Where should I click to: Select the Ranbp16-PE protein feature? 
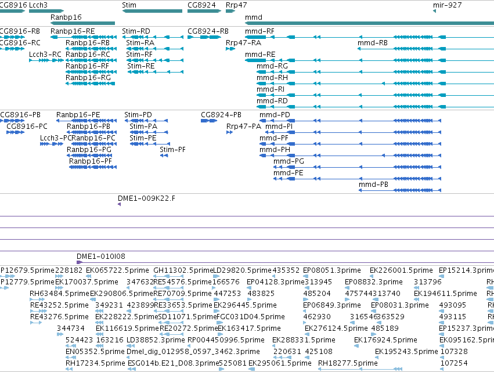86,121
